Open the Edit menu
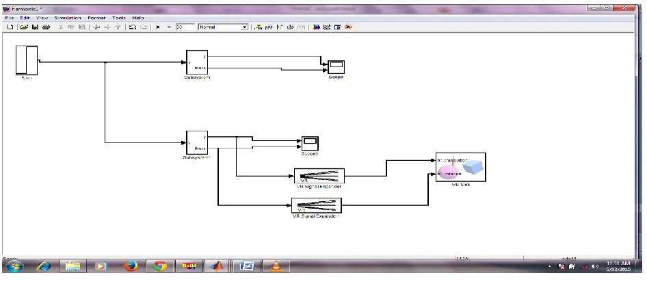Image resolution: width=647 pixels, height=286 pixels. 25,18
